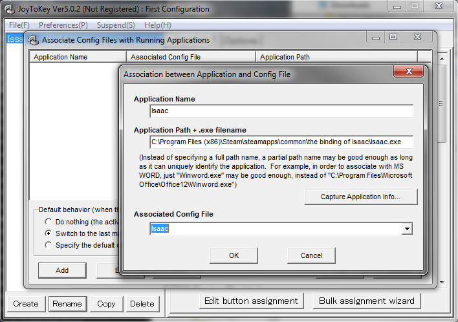This screenshot has height=322, width=458.
Task: Open the Preferences(P) menu
Action: pos(63,25)
